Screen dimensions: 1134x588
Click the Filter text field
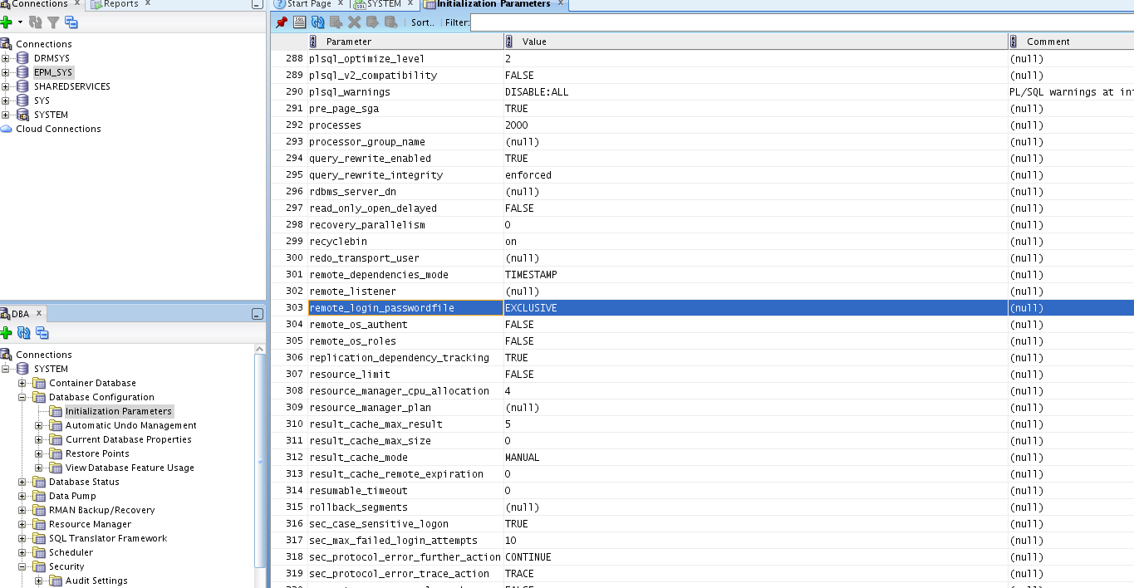(798, 22)
